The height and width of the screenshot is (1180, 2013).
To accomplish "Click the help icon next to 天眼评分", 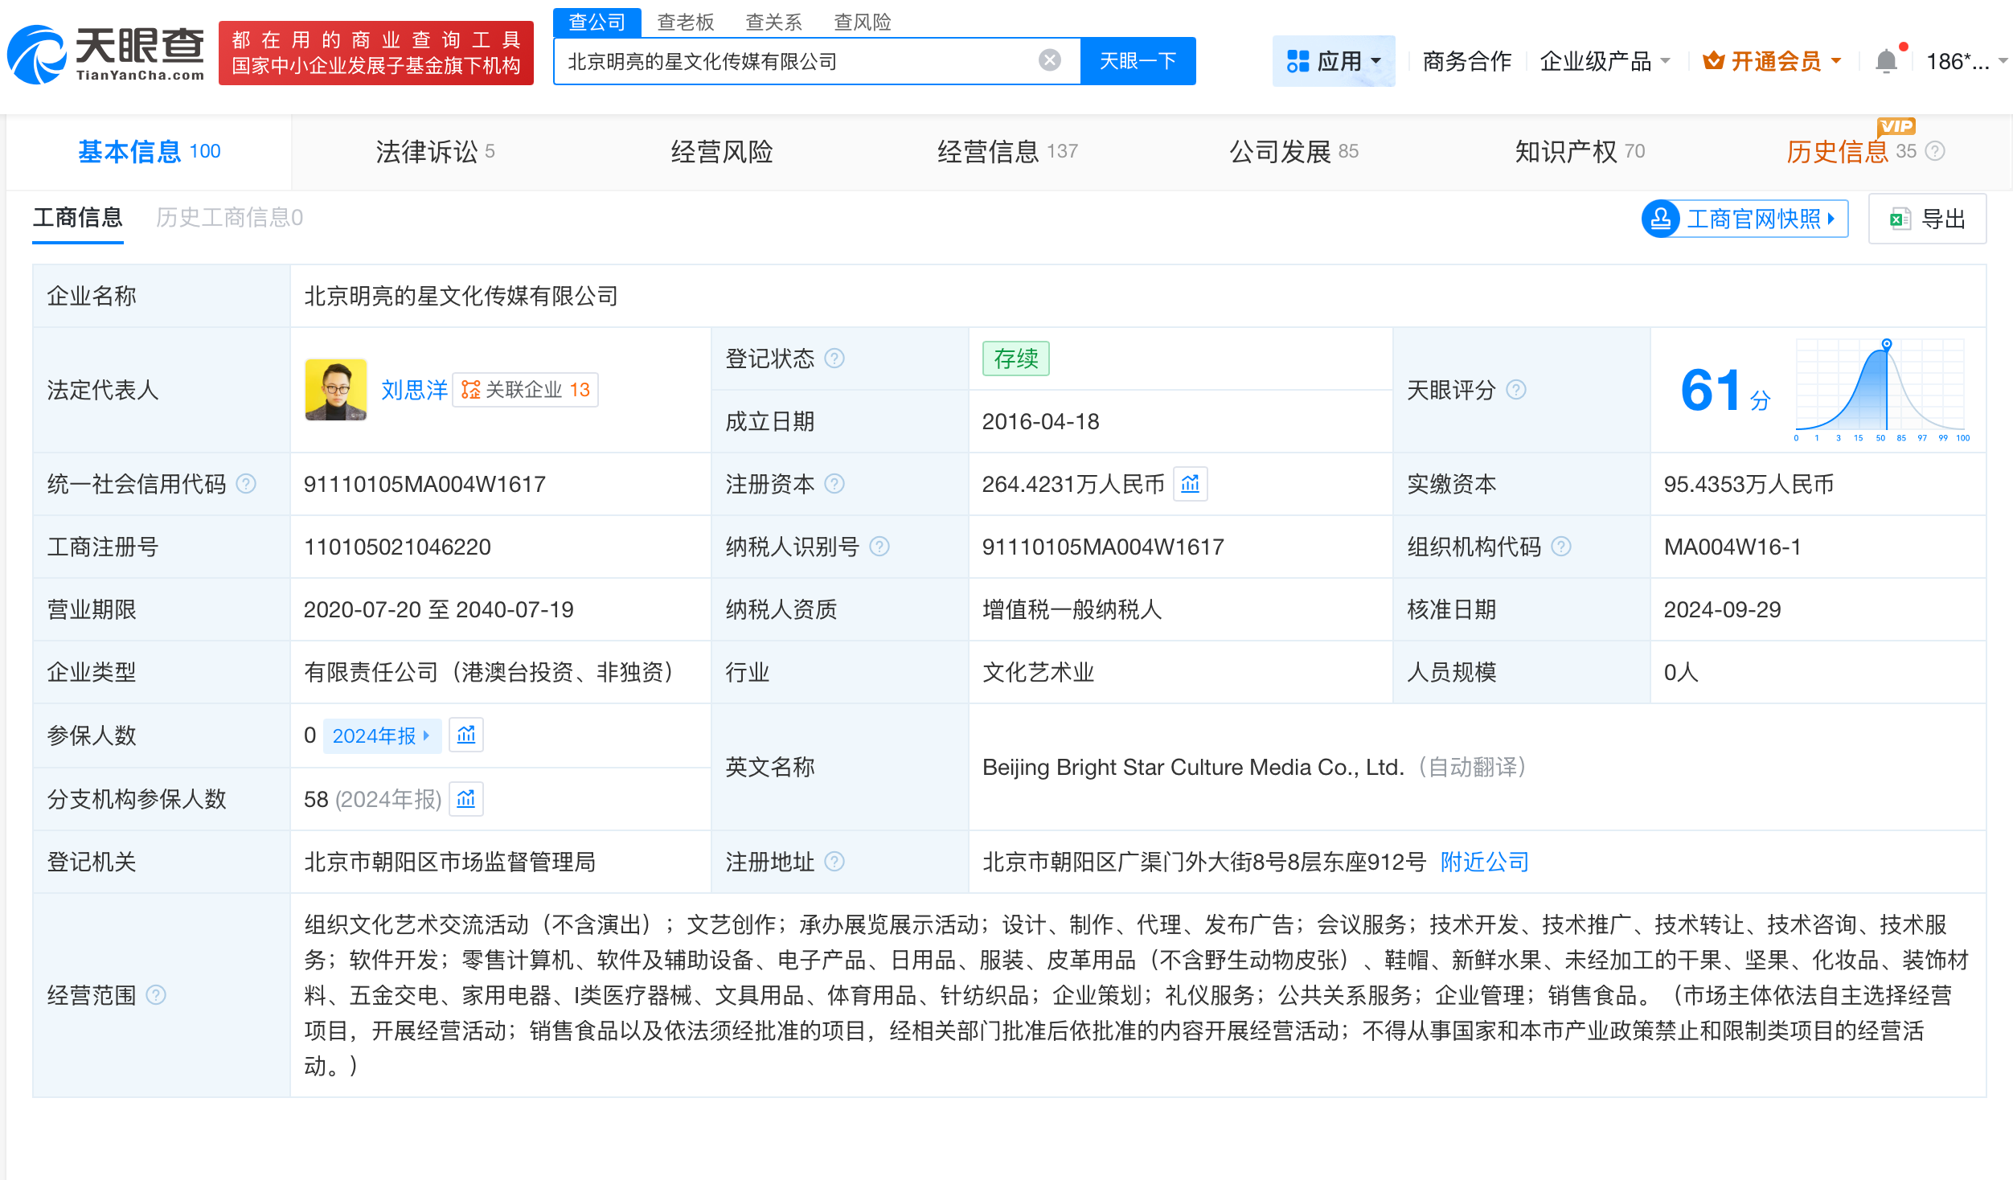I will [x=1518, y=390].
